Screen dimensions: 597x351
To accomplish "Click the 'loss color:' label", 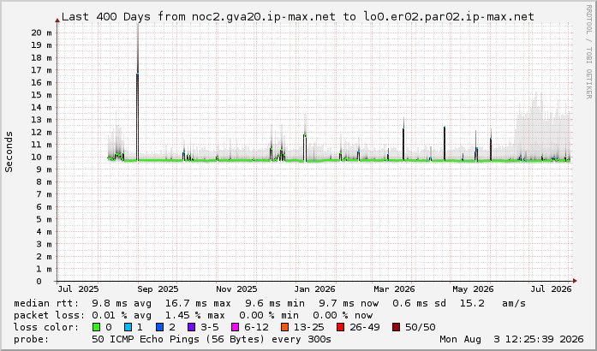I will pos(46,327).
